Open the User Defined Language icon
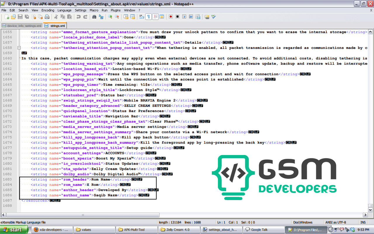The width and height of the screenshot is (374, 234). tap(162, 17)
